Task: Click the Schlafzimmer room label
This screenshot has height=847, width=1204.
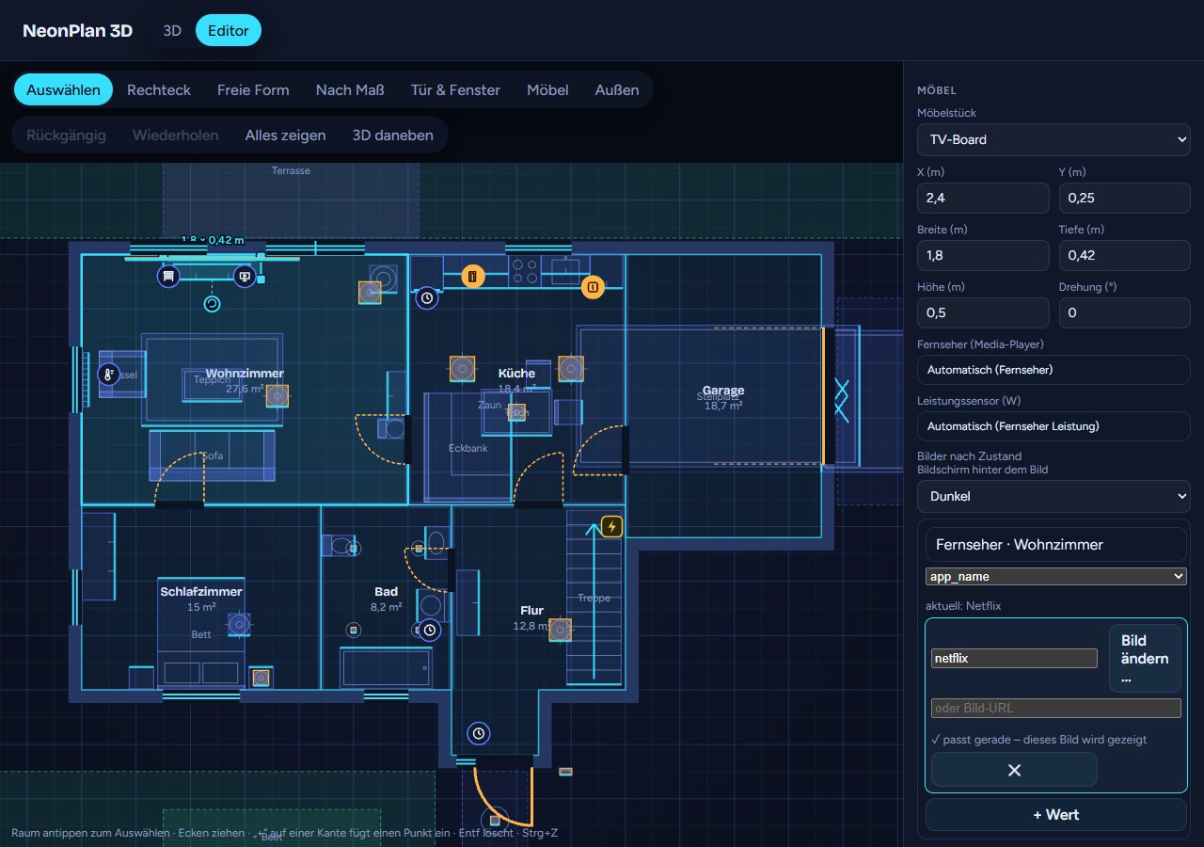Action: click(201, 592)
